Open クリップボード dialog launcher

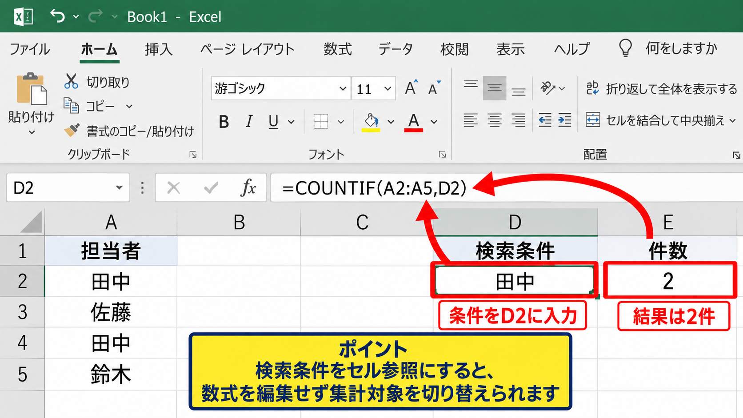(x=193, y=154)
